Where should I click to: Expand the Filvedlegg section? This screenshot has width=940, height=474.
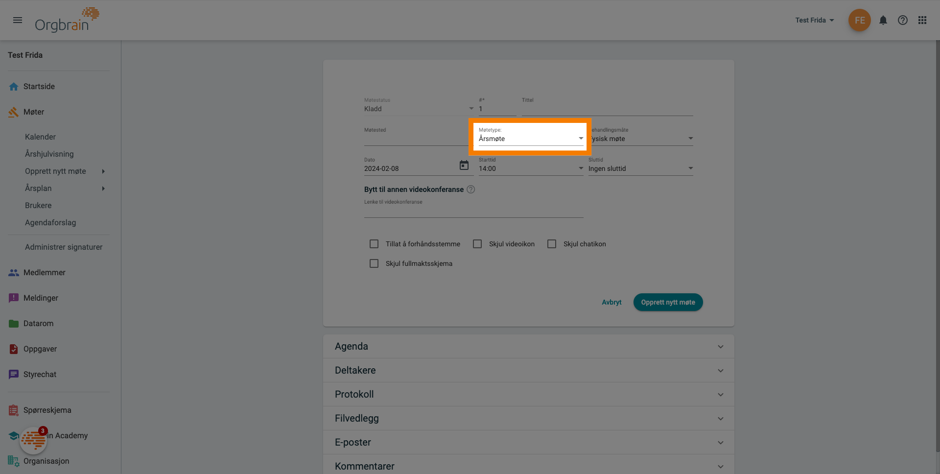click(x=529, y=419)
